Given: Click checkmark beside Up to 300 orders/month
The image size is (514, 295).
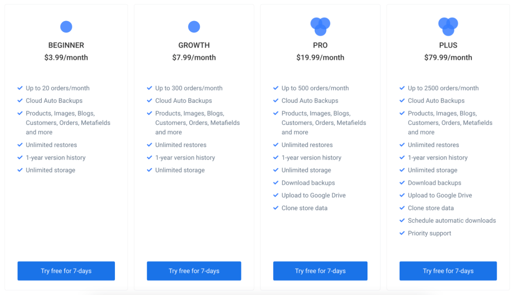Looking at the screenshot, I should click(150, 88).
